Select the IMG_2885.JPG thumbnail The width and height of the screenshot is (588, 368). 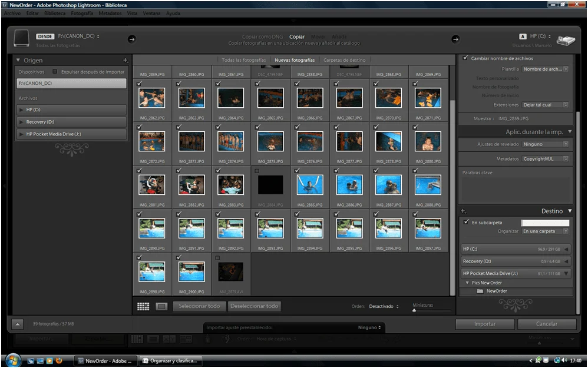pyautogui.click(x=310, y=185)
